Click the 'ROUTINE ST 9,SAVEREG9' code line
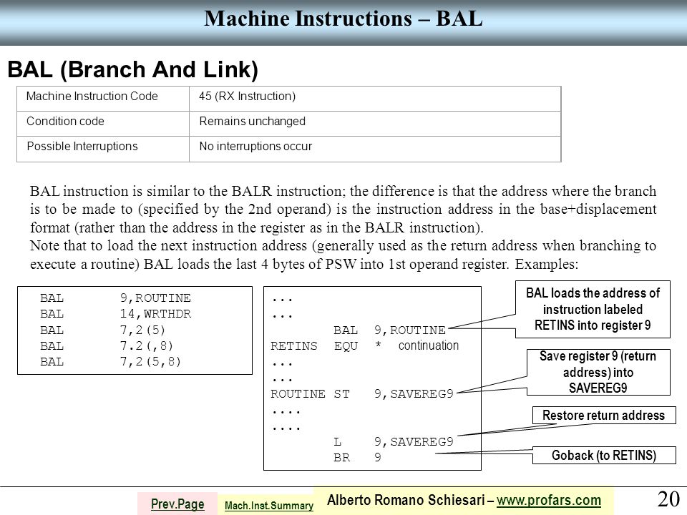 point(362,394)
